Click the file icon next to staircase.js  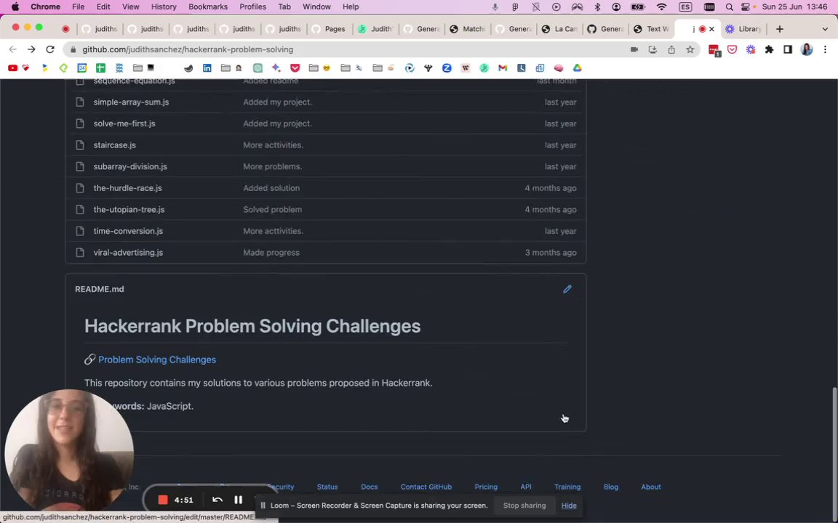(x=80, y=145)
